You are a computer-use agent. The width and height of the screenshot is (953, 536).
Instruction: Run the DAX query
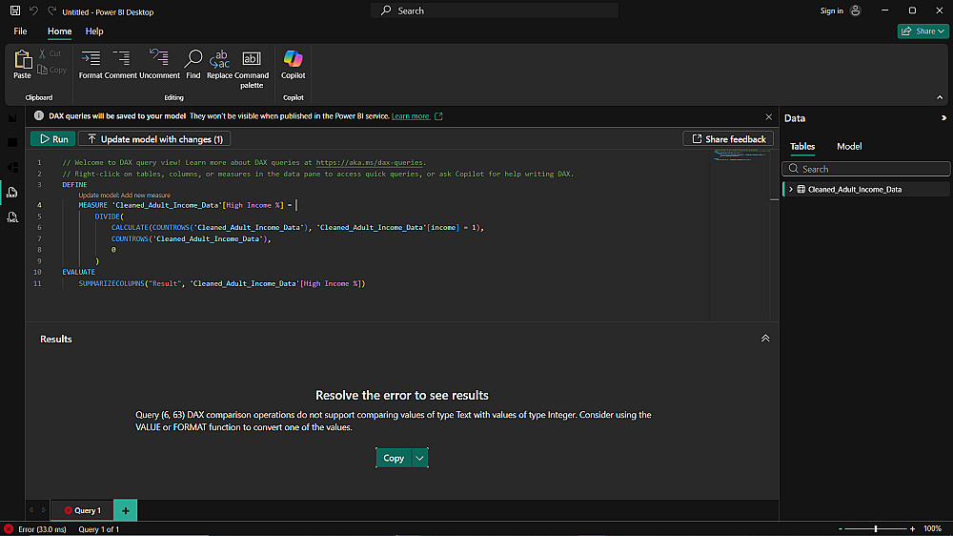[x=53, y=139]
